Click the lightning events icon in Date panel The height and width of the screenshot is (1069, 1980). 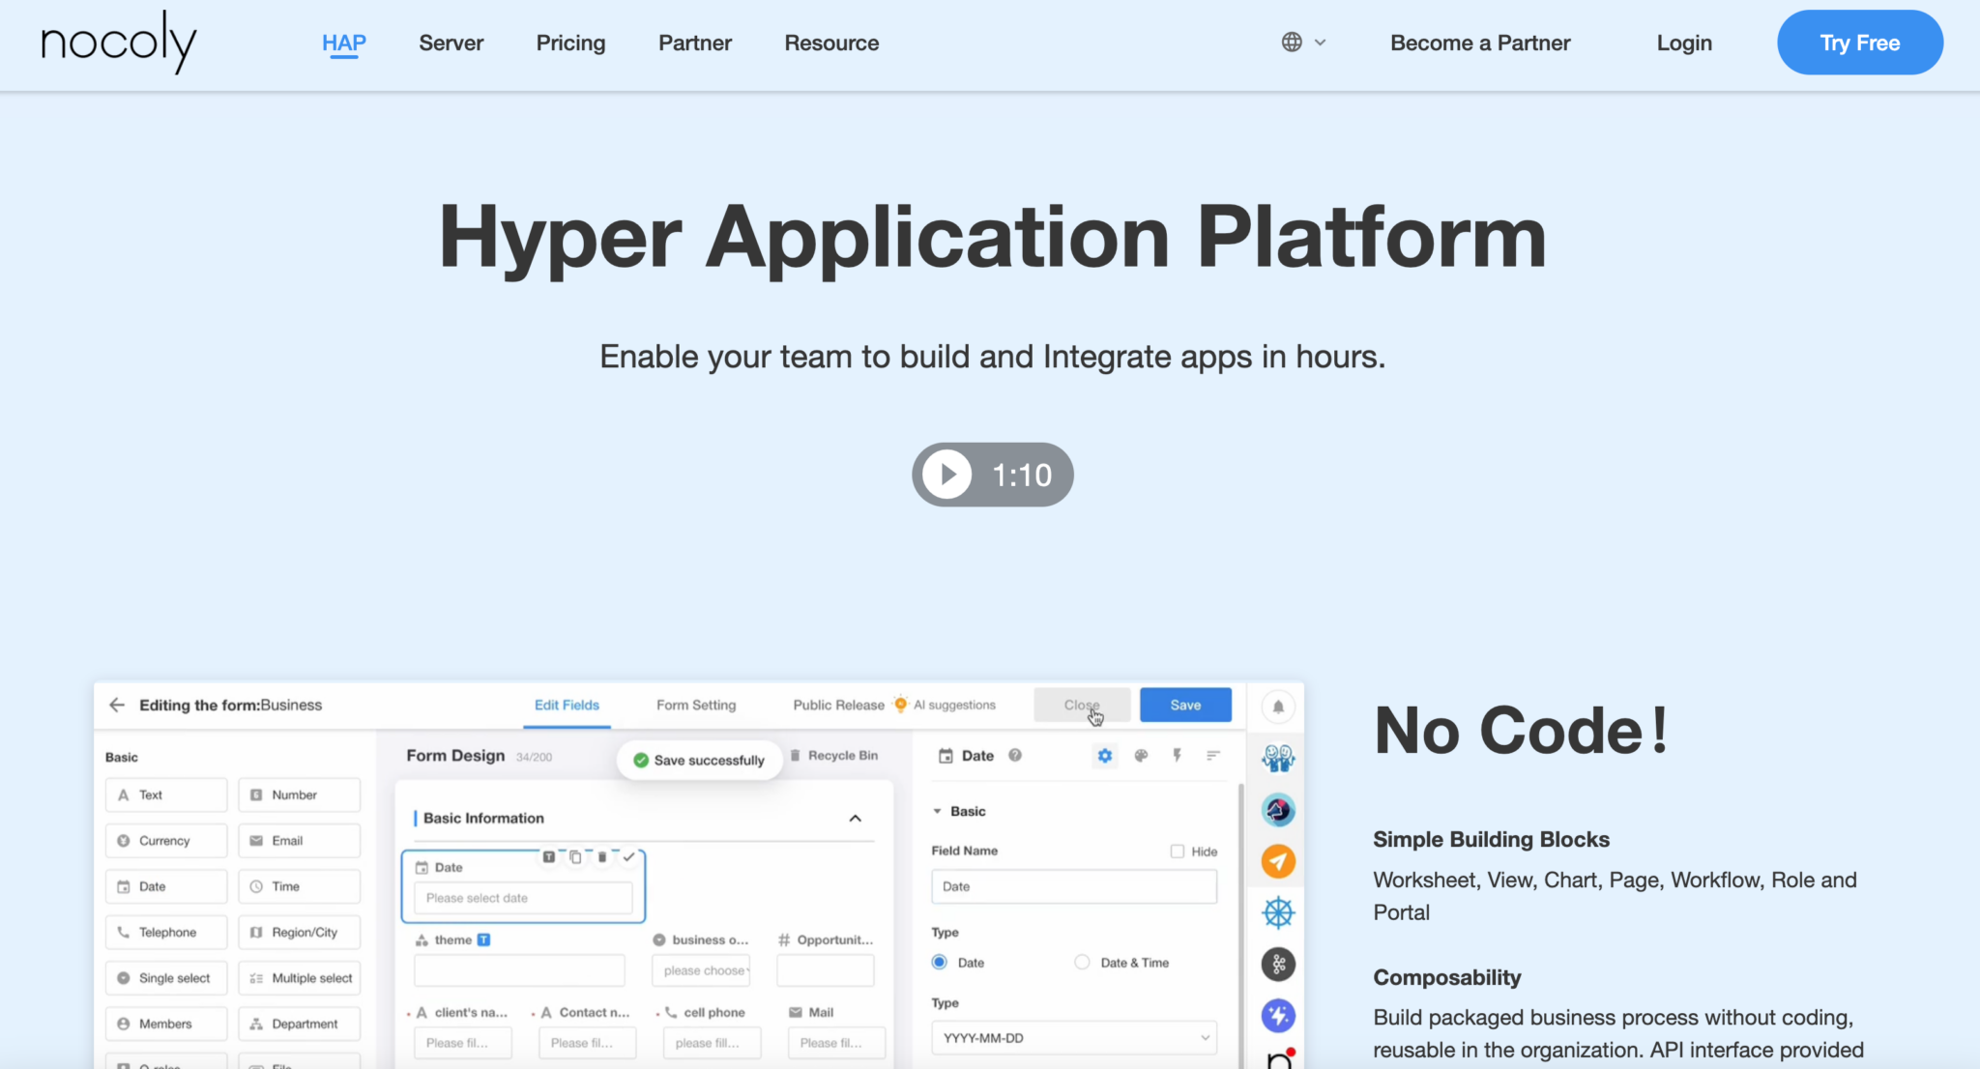(1177, 756)
